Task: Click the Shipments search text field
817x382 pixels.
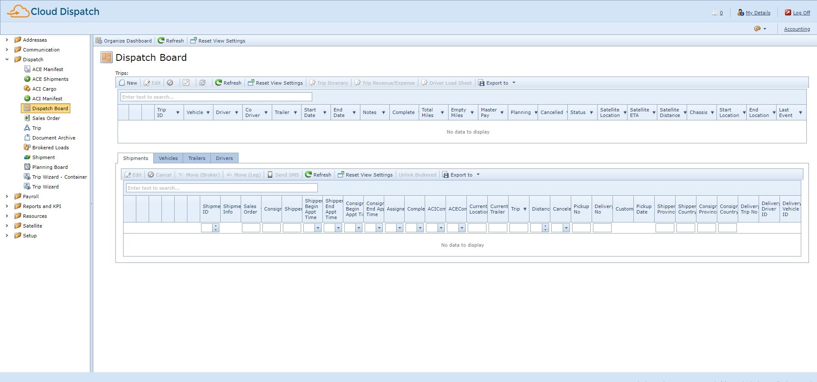Action: pos(222,188)
